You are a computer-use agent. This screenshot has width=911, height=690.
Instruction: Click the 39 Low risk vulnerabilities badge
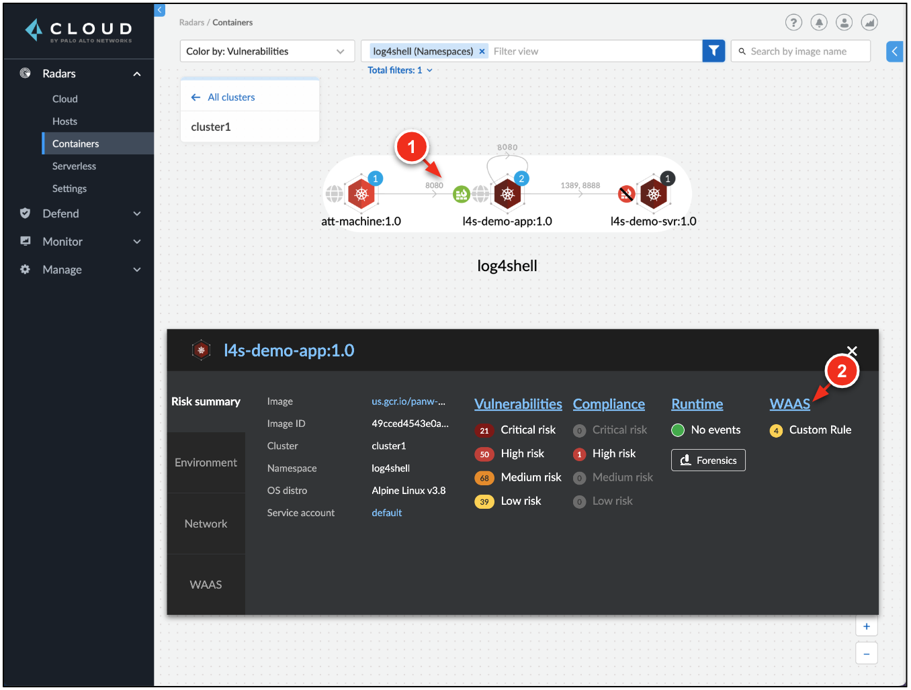pos(484,501)
